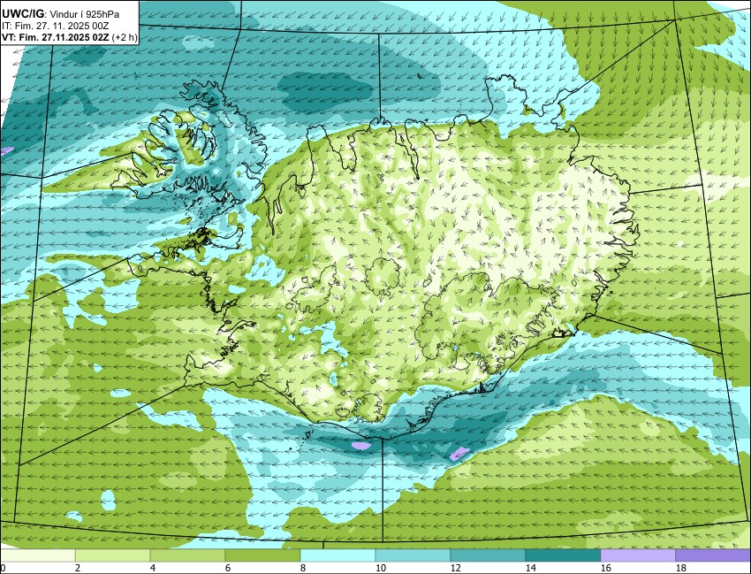Click the legend scale value '12'

point(456,568)
